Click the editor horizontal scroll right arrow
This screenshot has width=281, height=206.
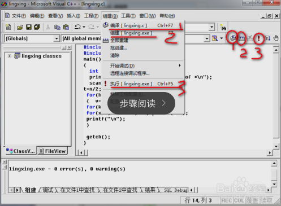tap(270, 153)
